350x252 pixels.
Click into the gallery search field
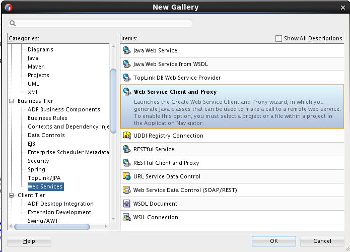click(100, 23)
